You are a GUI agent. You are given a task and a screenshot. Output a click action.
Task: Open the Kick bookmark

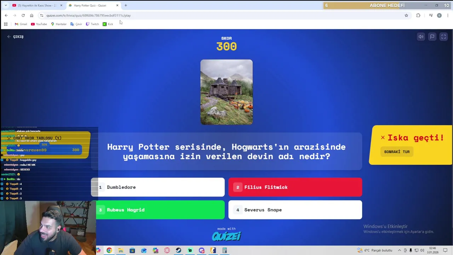(x=108, y=24)
